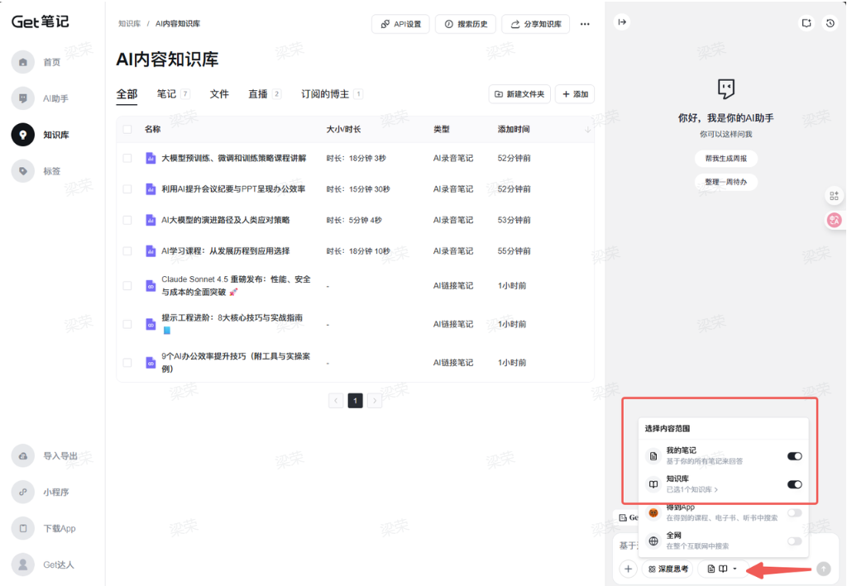
Task: Expand the content scope dropdown arrow
Action: [735, 569]
